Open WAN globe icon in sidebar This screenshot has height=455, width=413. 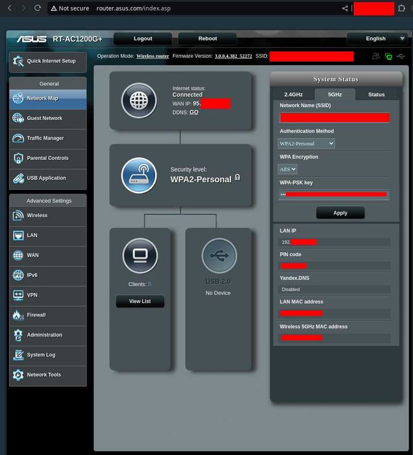pyautogui.click(x=18, y=255)
